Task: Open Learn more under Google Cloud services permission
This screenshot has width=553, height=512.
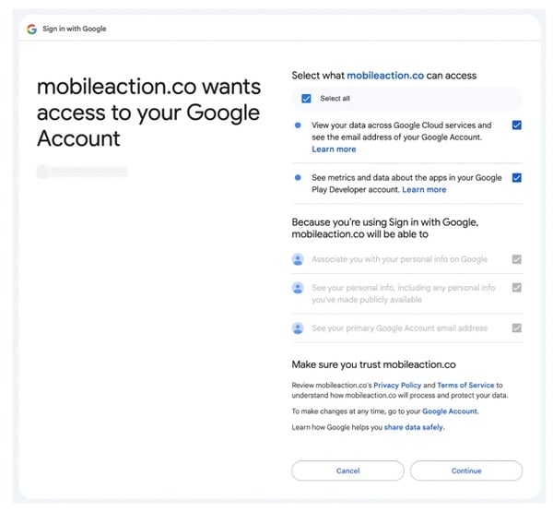Action: coord(334,149)
